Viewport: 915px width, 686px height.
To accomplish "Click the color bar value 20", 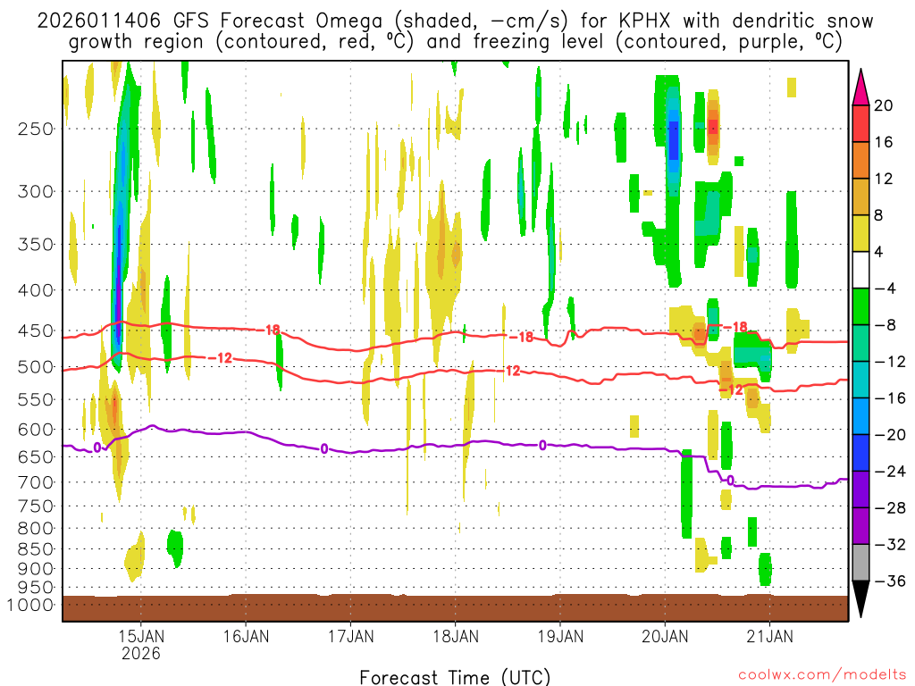I will point(884,105).
